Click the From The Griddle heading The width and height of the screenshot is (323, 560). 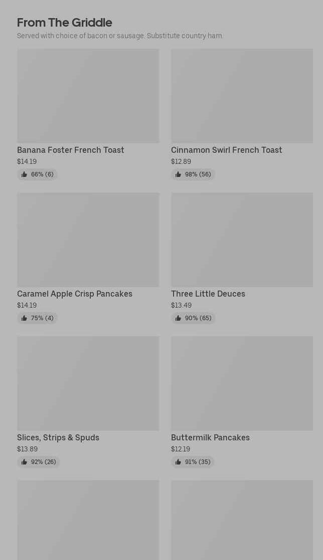coord(64,23)
